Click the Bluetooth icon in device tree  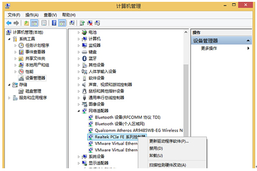84,59
